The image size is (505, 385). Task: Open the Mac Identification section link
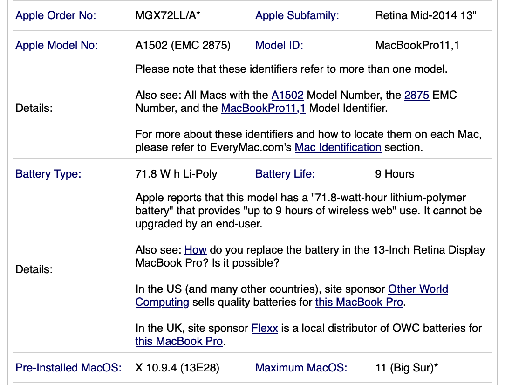[x=338, y=148]
